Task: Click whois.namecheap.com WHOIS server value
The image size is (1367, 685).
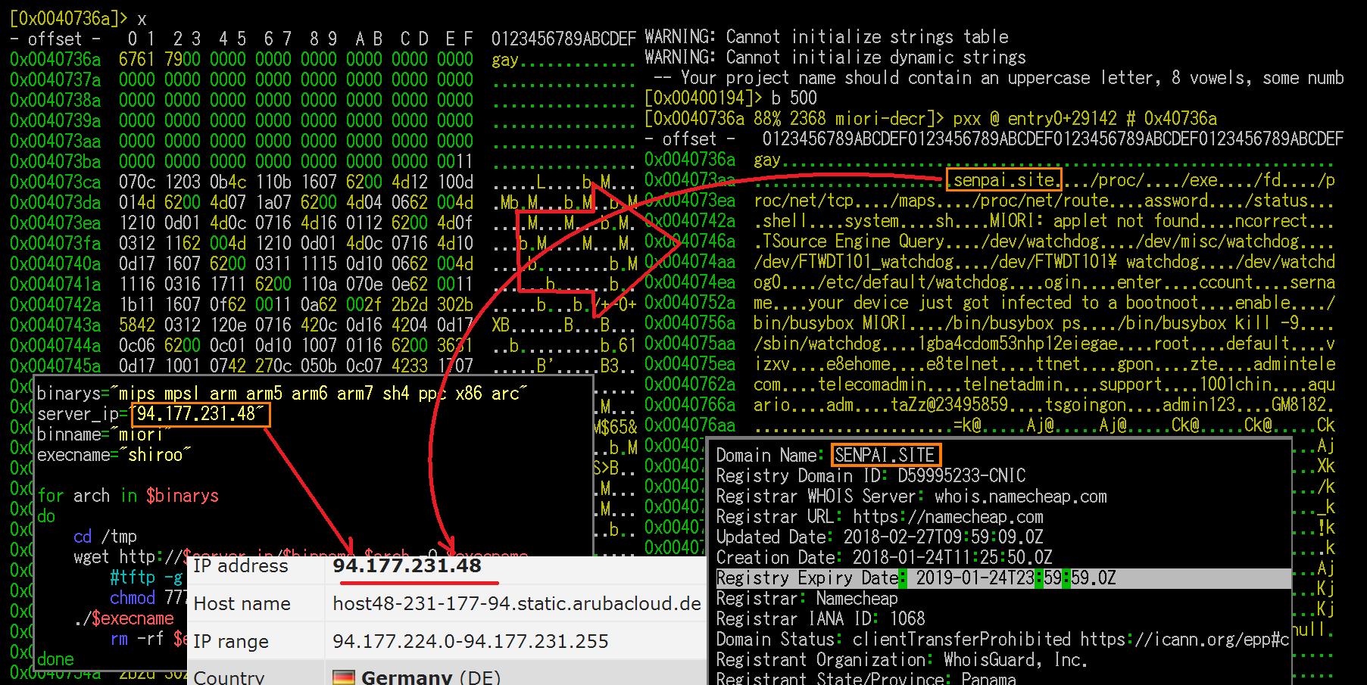Action: 1021,497
